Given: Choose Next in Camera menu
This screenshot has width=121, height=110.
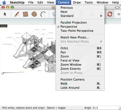Looking at the screenshot, I should pyautogui.click(x=80, y=12).
